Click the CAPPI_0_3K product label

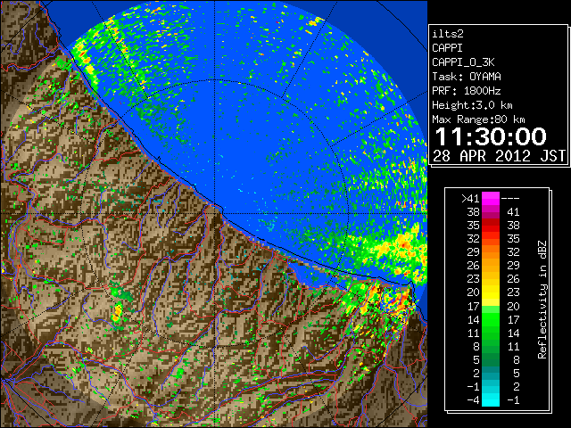[x=463, y=62]
